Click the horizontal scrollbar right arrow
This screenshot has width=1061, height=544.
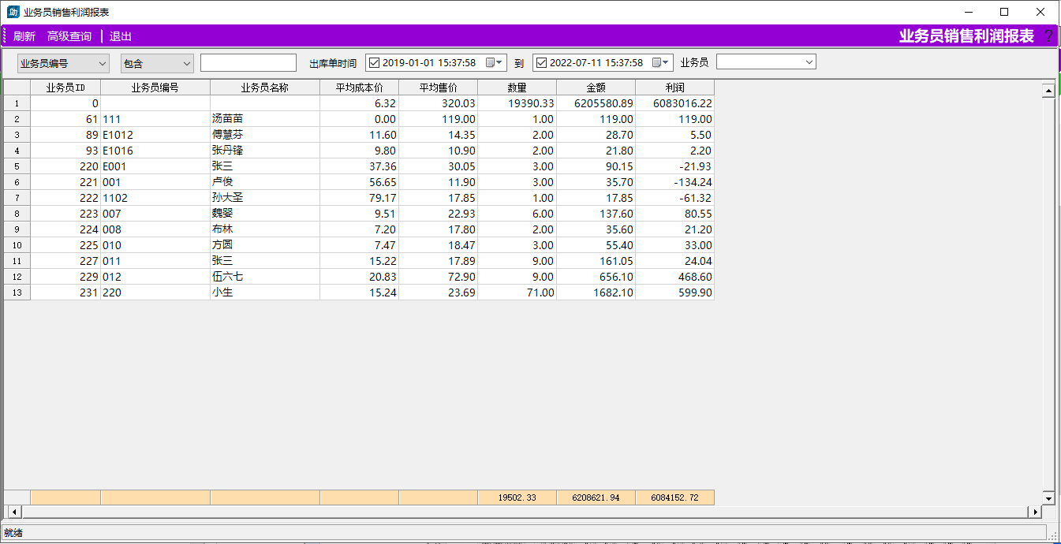pos(1034,512)
